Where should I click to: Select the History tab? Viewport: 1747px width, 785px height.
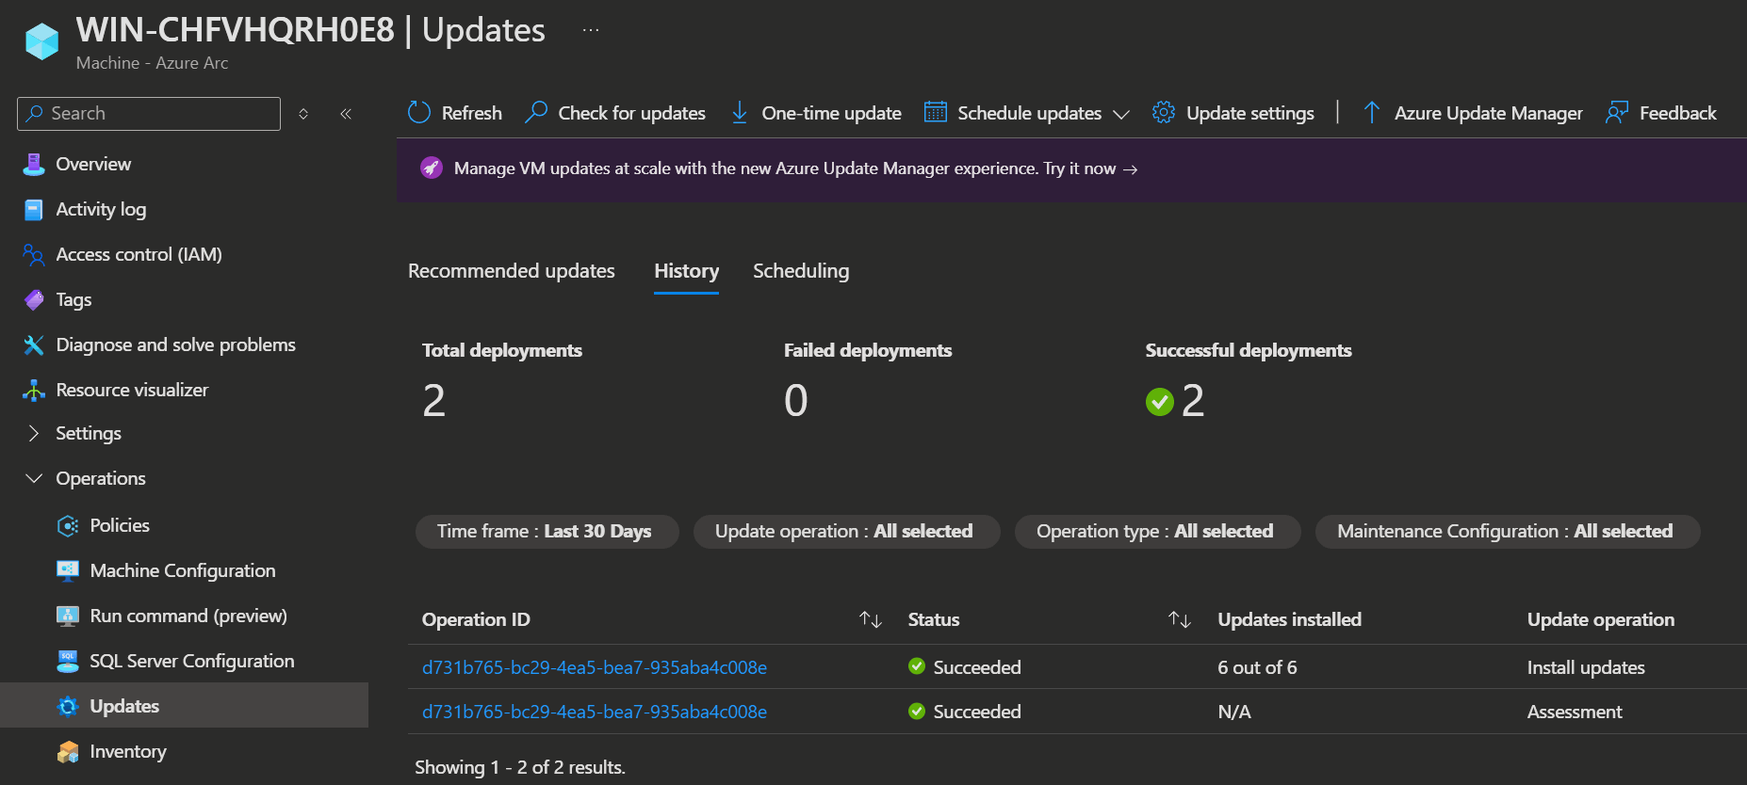[x=687, y=271]
